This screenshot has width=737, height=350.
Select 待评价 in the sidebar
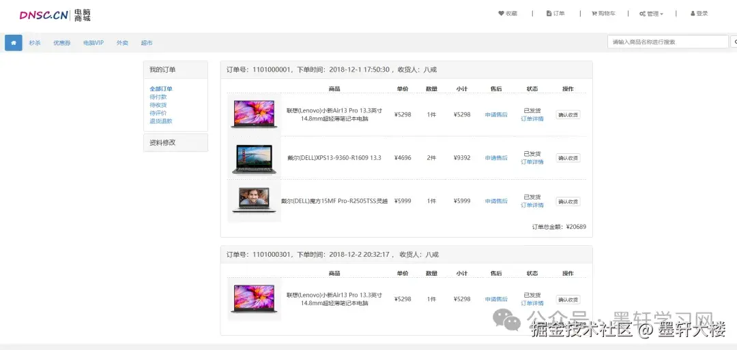click(x=158, y=112)
